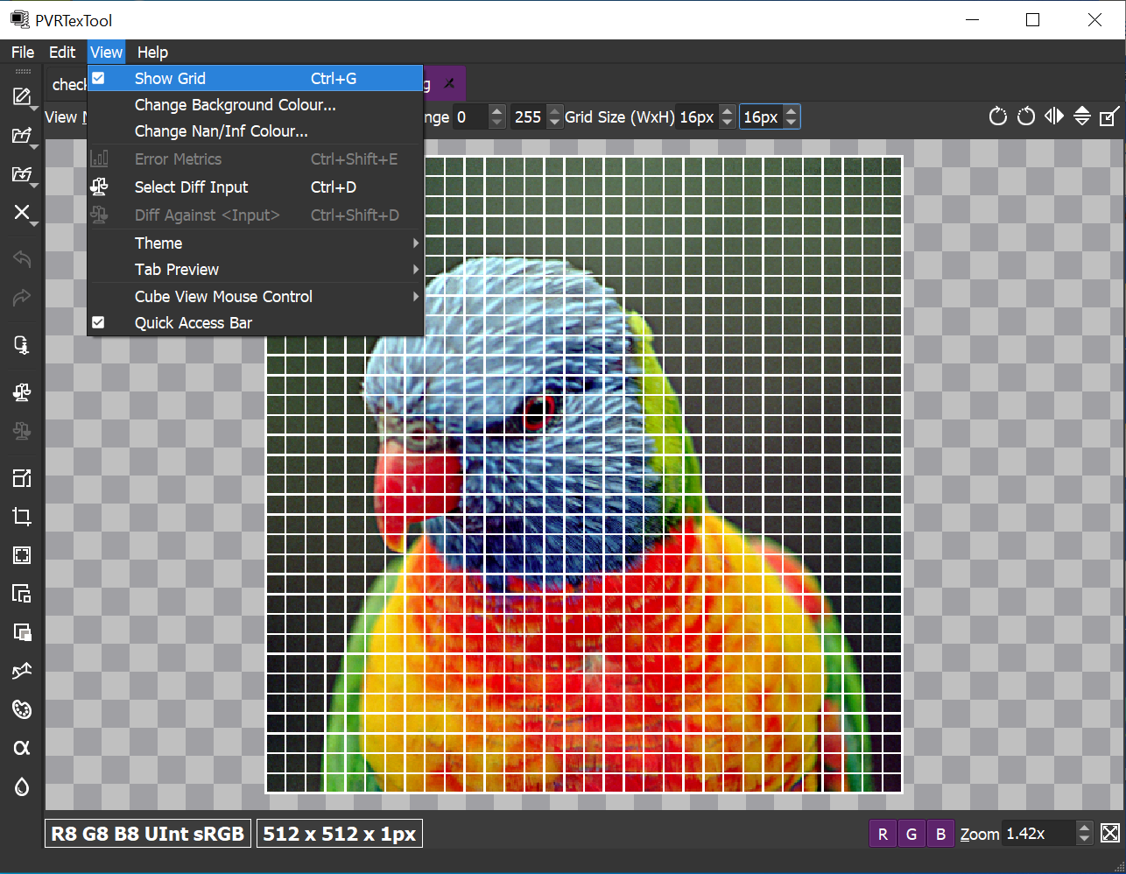Click the Add border icon

click(22, 554)
